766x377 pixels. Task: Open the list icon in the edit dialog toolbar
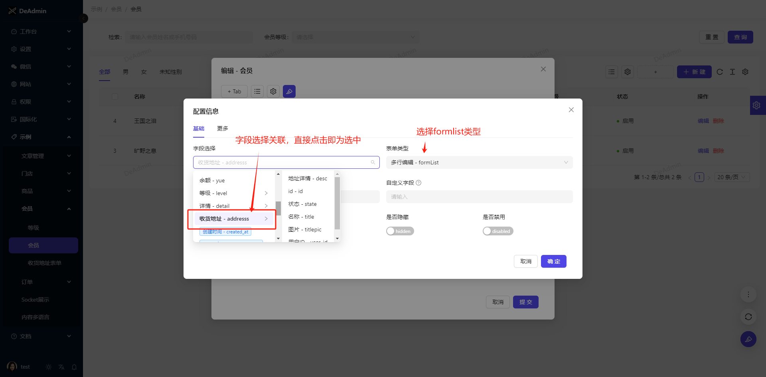(257, 91)
